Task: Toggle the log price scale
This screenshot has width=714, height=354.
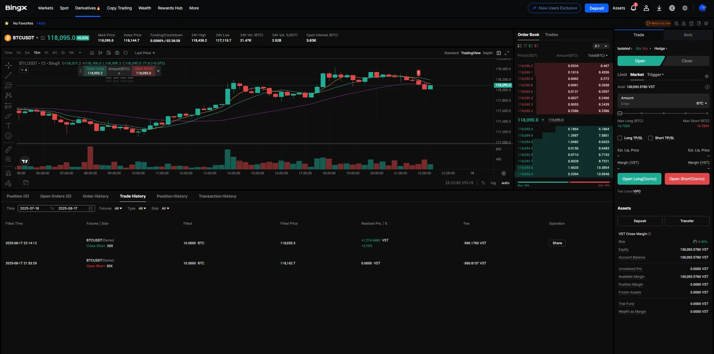Action: tap(493, 183)
